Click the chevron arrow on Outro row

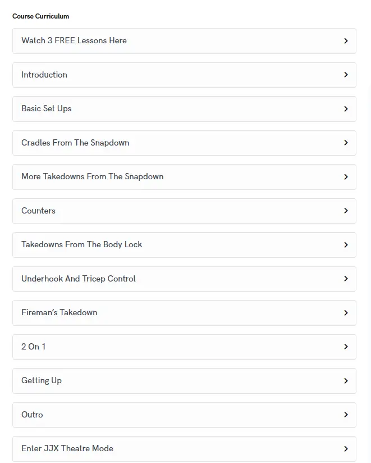tap(346, 415)
